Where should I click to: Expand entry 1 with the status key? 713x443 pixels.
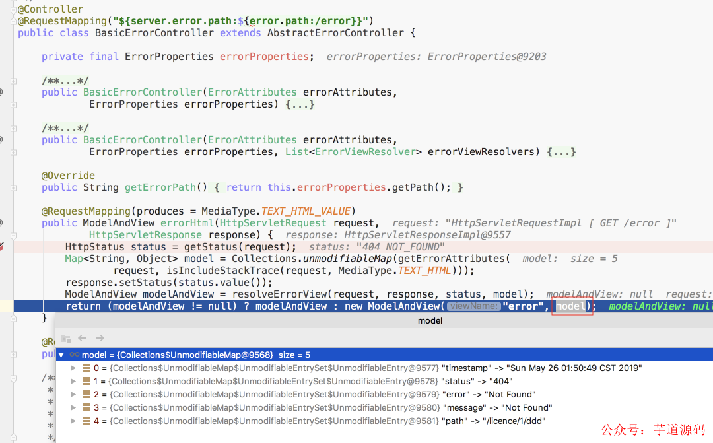(73, 381)
